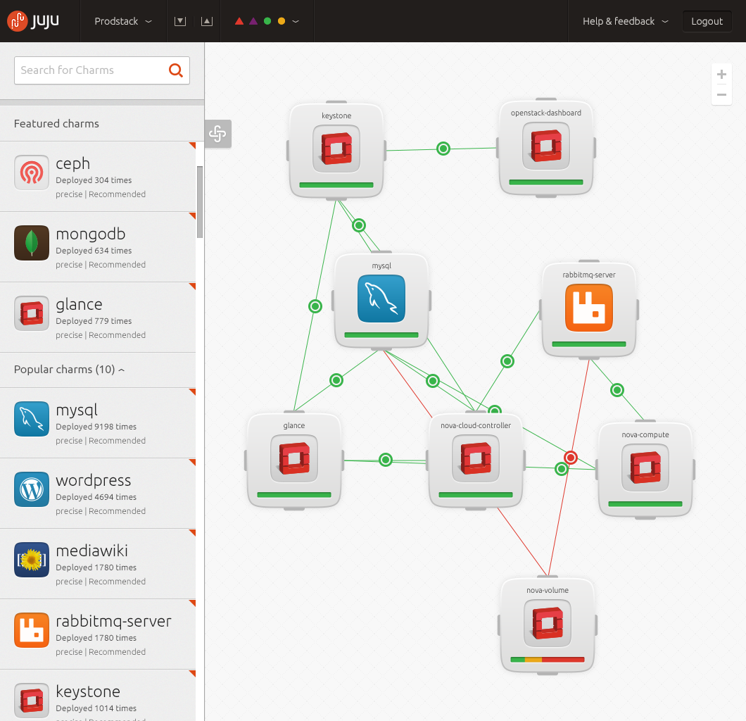Click 'Deployed 4694 times' under wordpress

tap(96, 497)
